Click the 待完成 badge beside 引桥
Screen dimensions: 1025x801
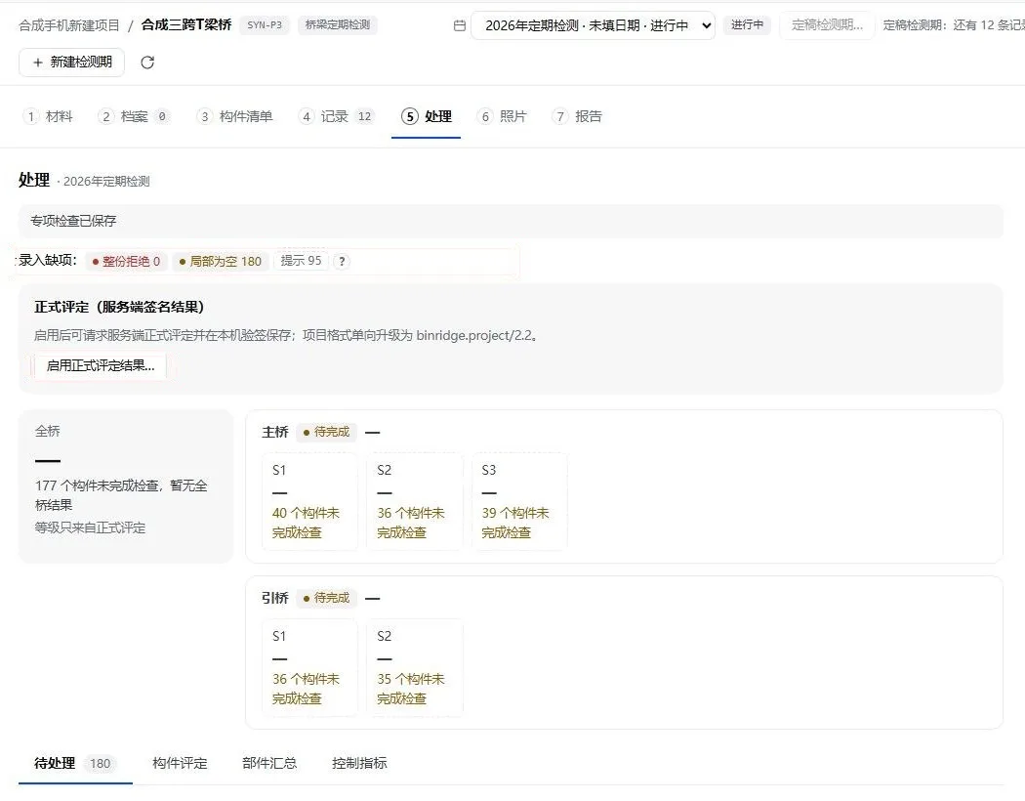(x=326, y=598)
